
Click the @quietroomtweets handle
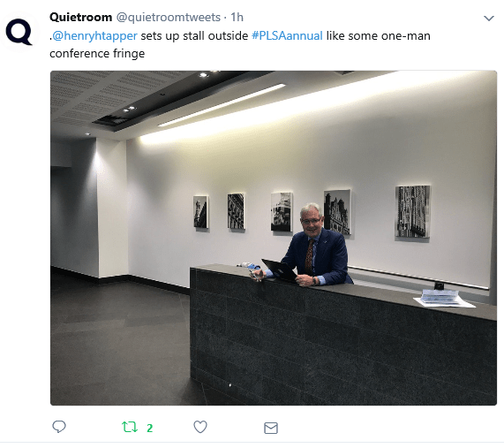[x=168, y=17]
